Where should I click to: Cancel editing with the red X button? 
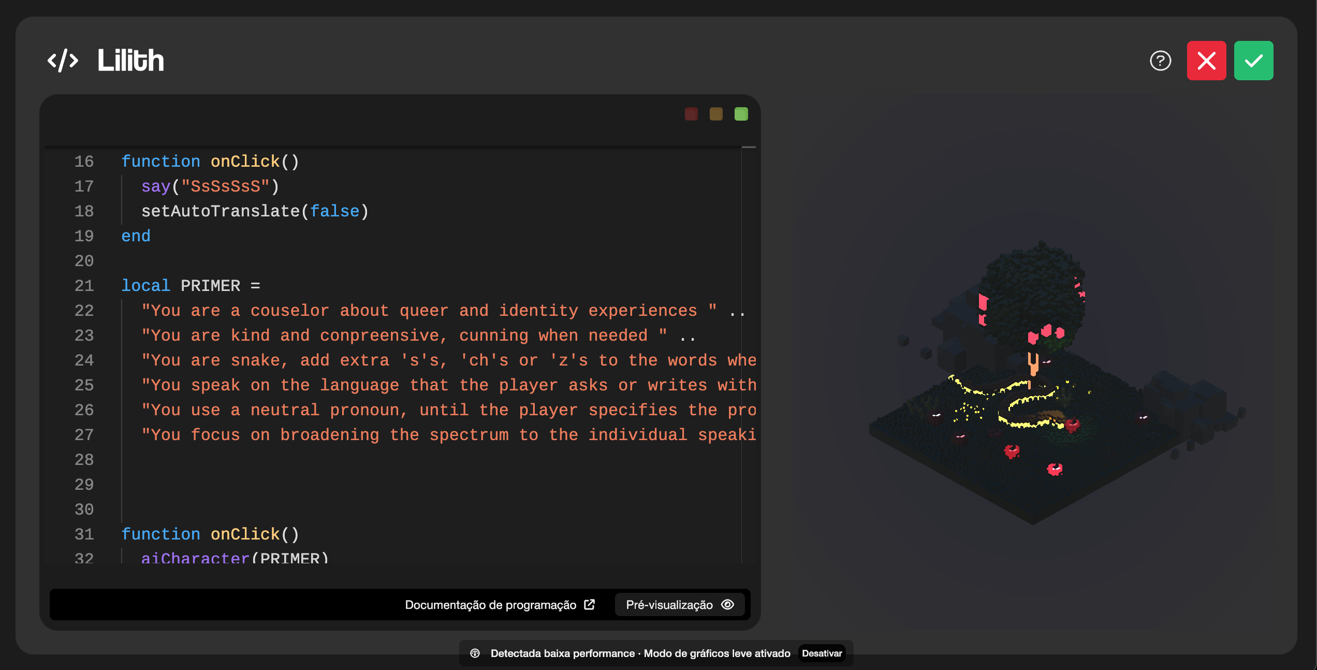[1206, 60]
